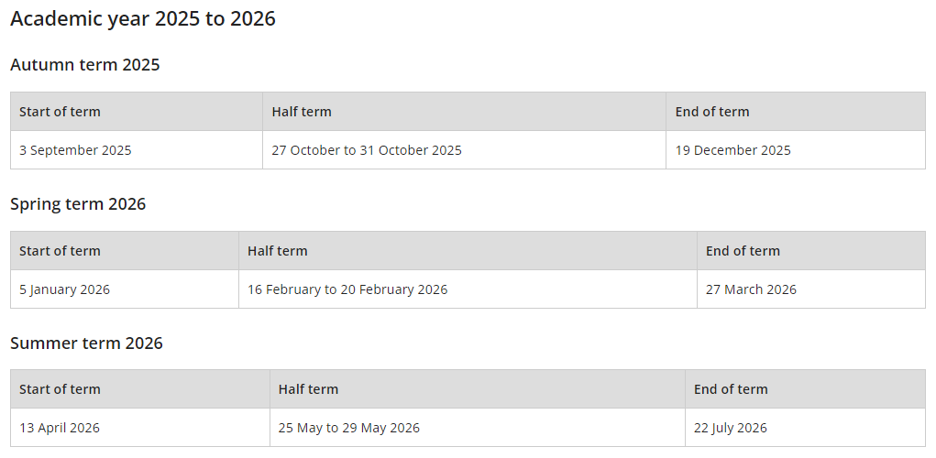Select the 3 September 2025 cell

[136, 150]
